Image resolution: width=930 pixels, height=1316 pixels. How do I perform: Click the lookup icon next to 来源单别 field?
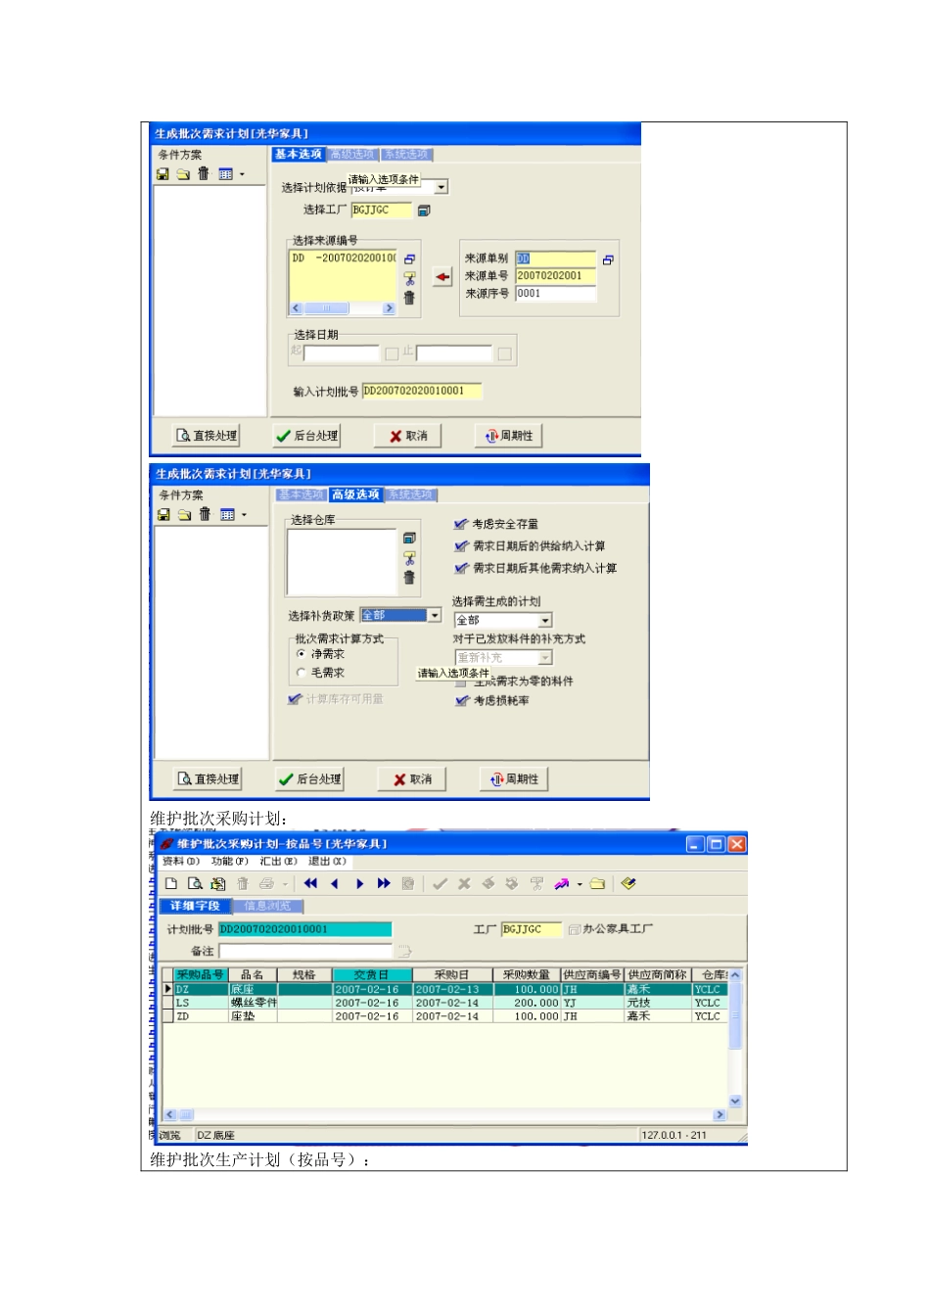[608, 259]
